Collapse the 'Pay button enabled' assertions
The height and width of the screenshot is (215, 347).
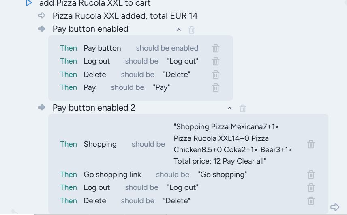point(178,30)
